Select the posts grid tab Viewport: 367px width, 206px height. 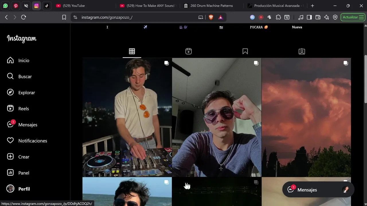click(x=132, y=51)
